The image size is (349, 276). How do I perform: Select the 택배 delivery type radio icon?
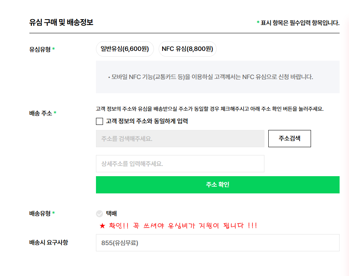[x=99, y=214]
